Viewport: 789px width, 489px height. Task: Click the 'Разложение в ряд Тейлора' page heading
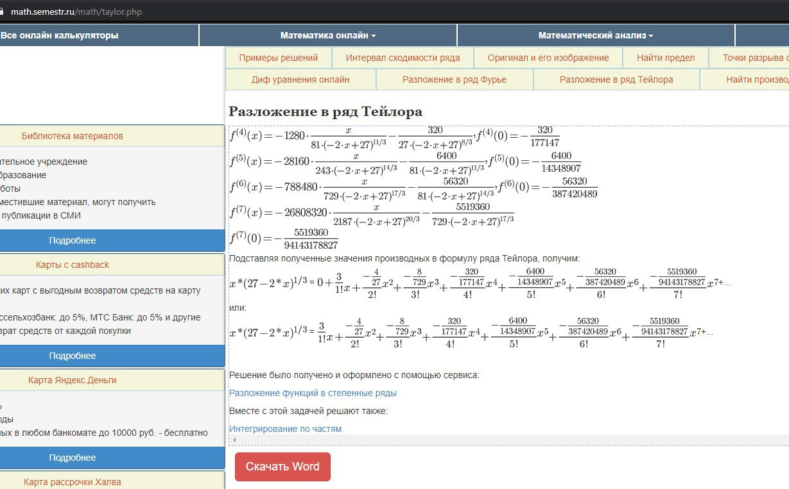325,112
